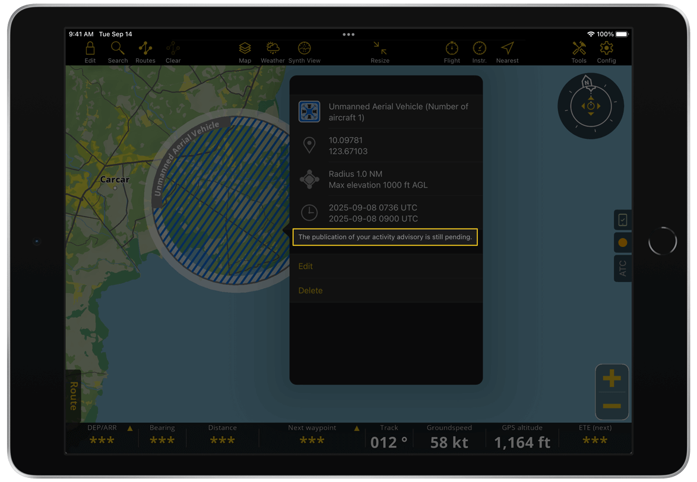
Task: Open the Route side tab
Action: coord(74,396)
